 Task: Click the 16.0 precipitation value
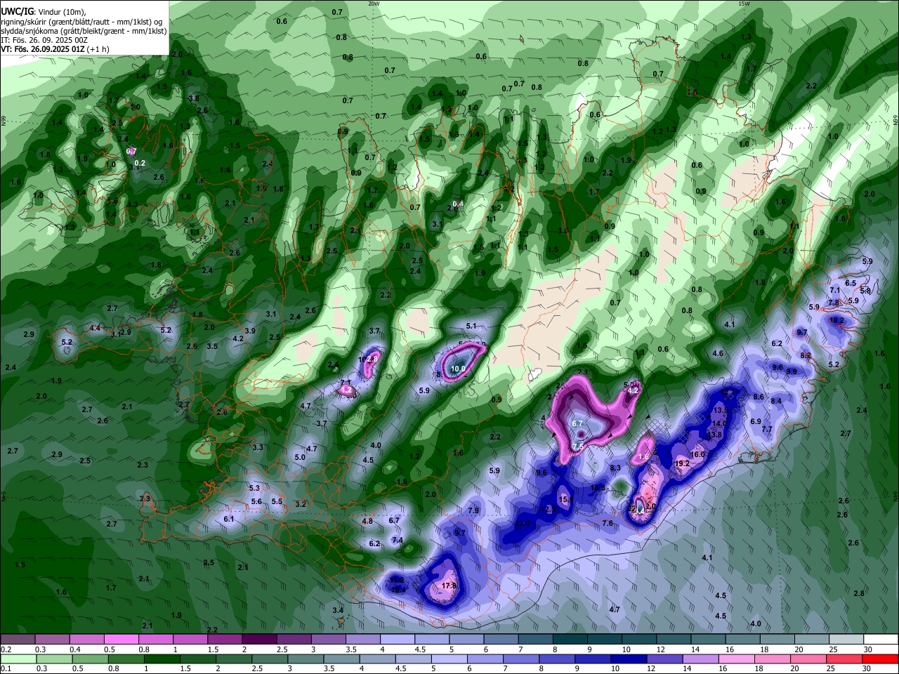[697, 454]
